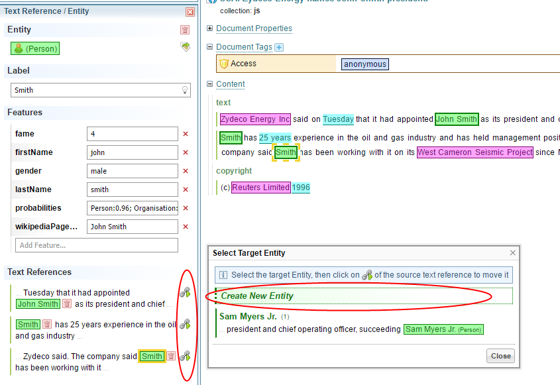This screenshot has width=560, height=385.
Task: Click move icon for 'Zydeco said' reference
Action: (x=185, y=356)
